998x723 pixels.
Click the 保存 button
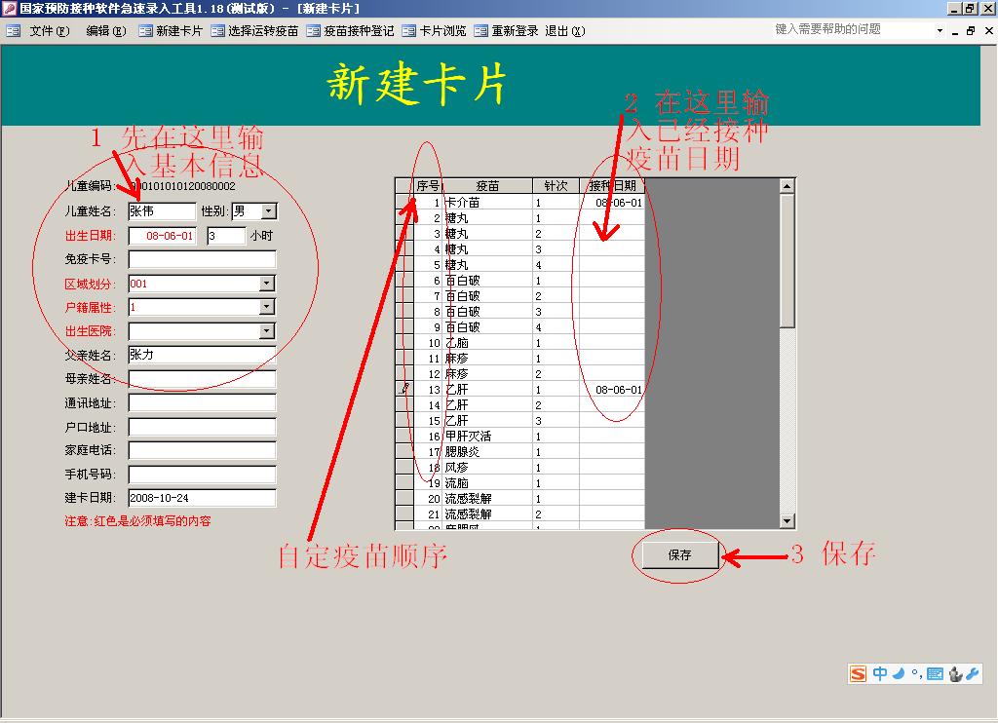(679, 555)
